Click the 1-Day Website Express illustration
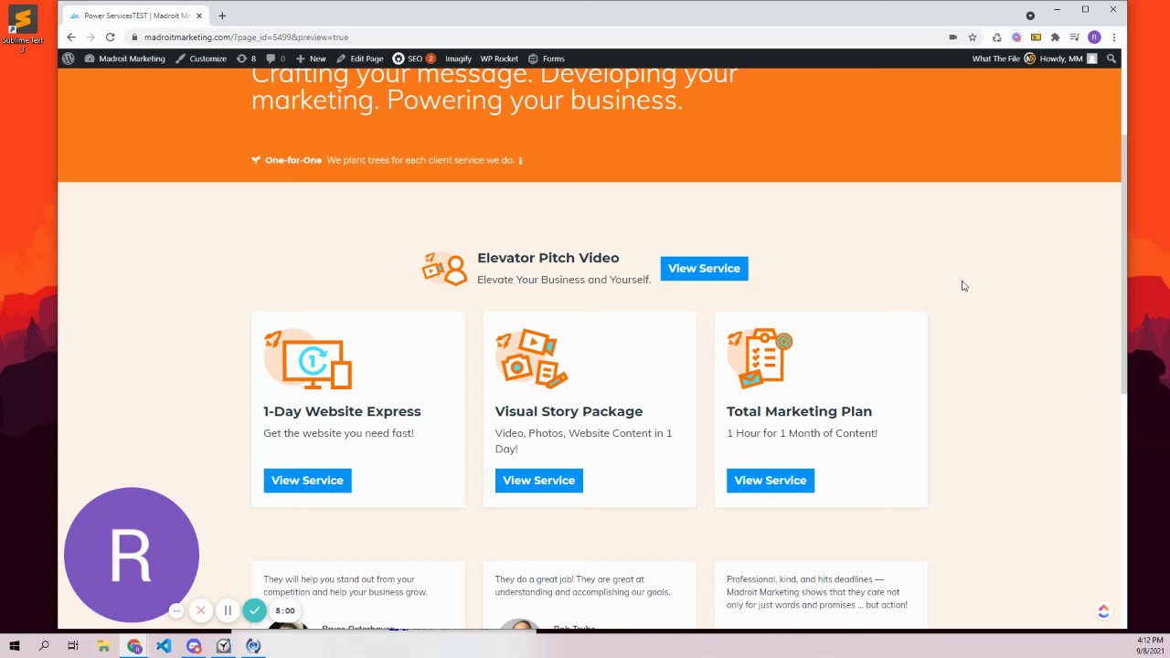Screen dimensions: 1170x658 click(x=308, y=359)
